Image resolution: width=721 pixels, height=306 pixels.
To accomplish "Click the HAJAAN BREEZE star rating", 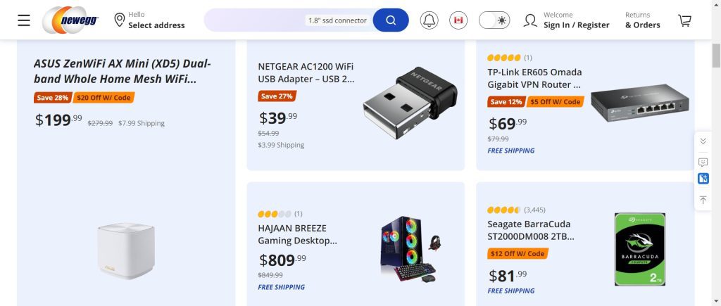I will [x=274, y=214].
